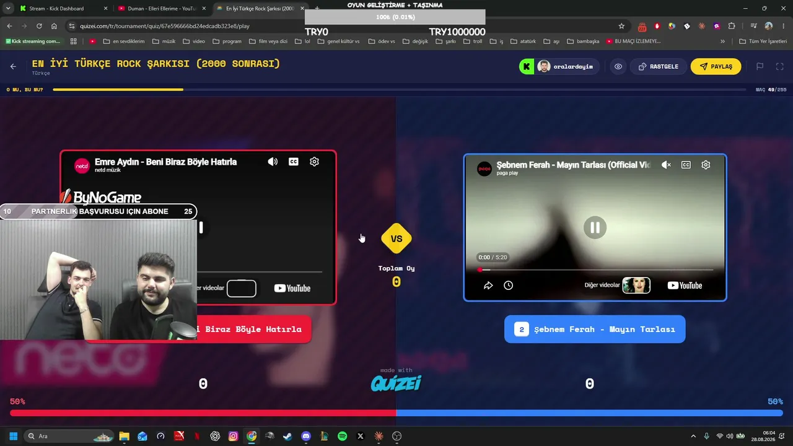Open the suggested video thumbnail on Şebnem Ferah player

[x=636, y=285]
